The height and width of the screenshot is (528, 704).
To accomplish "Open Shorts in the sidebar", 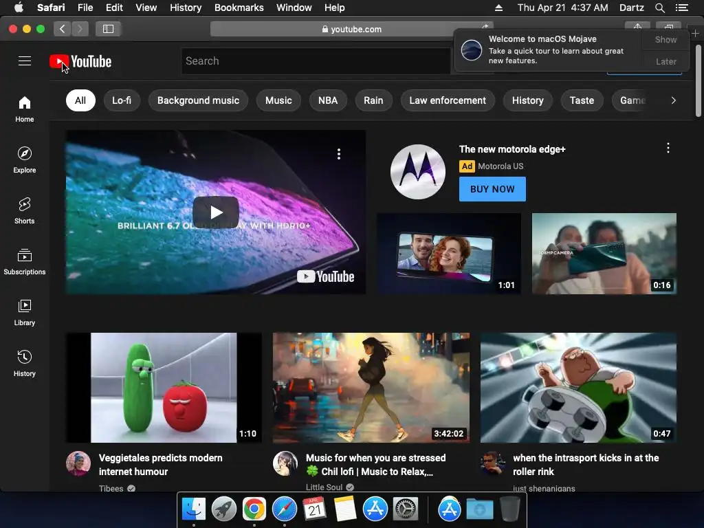I will coord(24,210).
